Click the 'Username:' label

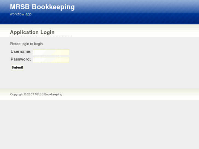21,51
